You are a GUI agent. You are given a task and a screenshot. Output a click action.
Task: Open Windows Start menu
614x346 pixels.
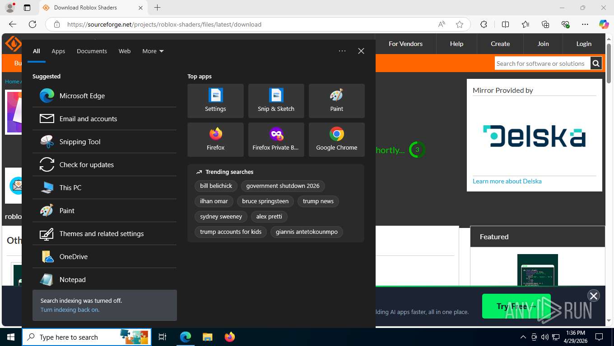[x=11, y=337]
